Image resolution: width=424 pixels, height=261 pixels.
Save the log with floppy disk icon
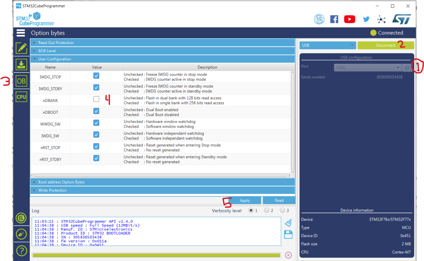(x=288, y=235)
